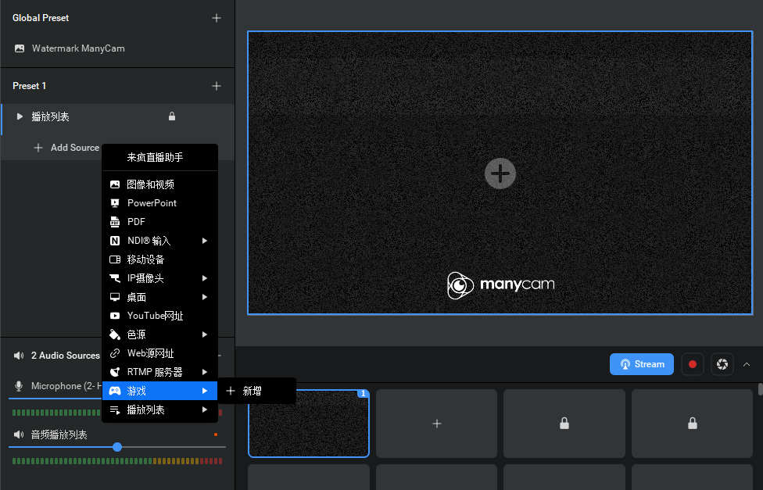Click the playlist icon in source menu
The width and height of the screenshot is (763, 490).
[115, 410]
